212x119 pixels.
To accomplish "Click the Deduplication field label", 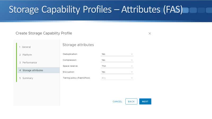I will pos(70,54).
